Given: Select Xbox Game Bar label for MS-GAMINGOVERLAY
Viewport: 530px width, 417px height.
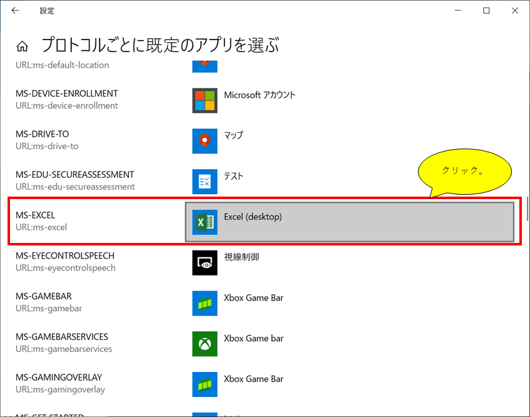Looking at the screenshot, I should (x=254, y=379).
